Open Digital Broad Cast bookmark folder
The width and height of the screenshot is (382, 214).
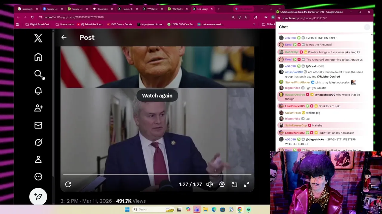click(38, 24)
